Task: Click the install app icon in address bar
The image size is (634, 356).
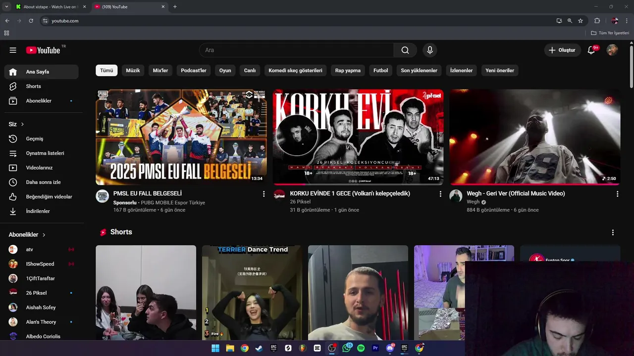Action: pos(559,21)
